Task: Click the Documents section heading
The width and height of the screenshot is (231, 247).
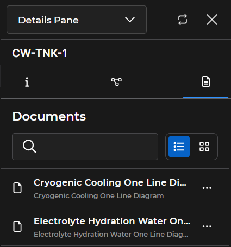Action: pos(49,116)
